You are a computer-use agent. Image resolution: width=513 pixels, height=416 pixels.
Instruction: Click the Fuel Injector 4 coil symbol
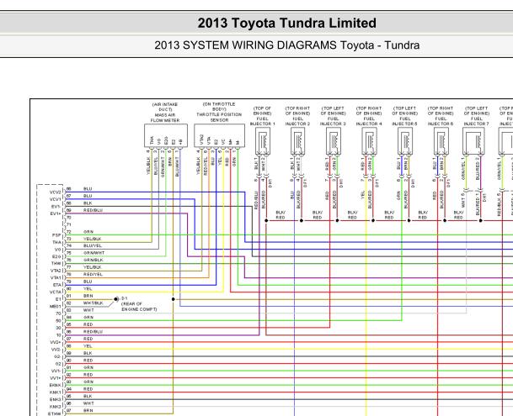(x=369, y=141)
